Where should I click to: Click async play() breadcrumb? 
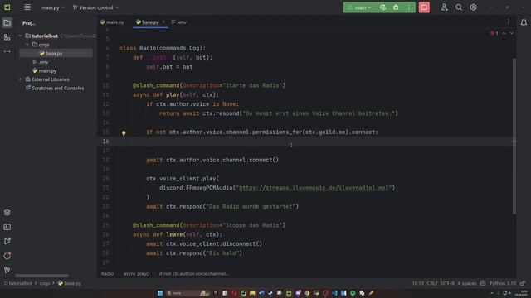click(x=136, y=274)
